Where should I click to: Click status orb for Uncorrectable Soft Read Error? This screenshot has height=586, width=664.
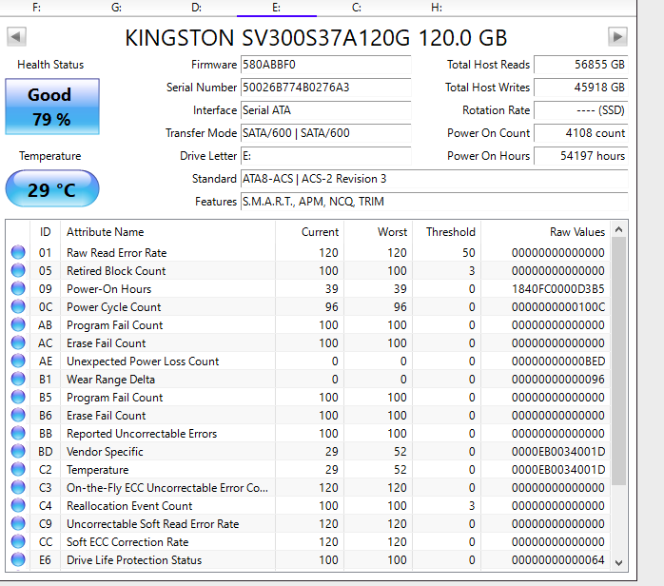(18, 524)
